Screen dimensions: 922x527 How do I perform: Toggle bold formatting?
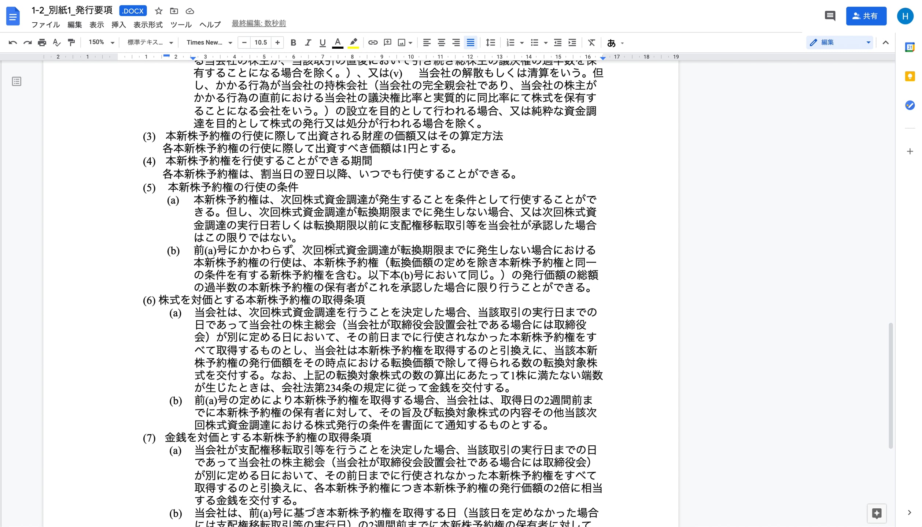(x=293, y=42)
